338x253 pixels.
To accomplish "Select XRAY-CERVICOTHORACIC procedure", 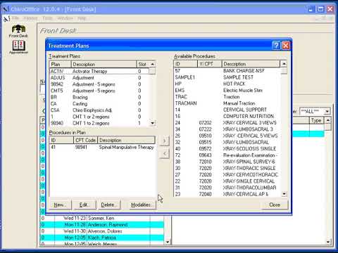I will [x=227, y=175].
